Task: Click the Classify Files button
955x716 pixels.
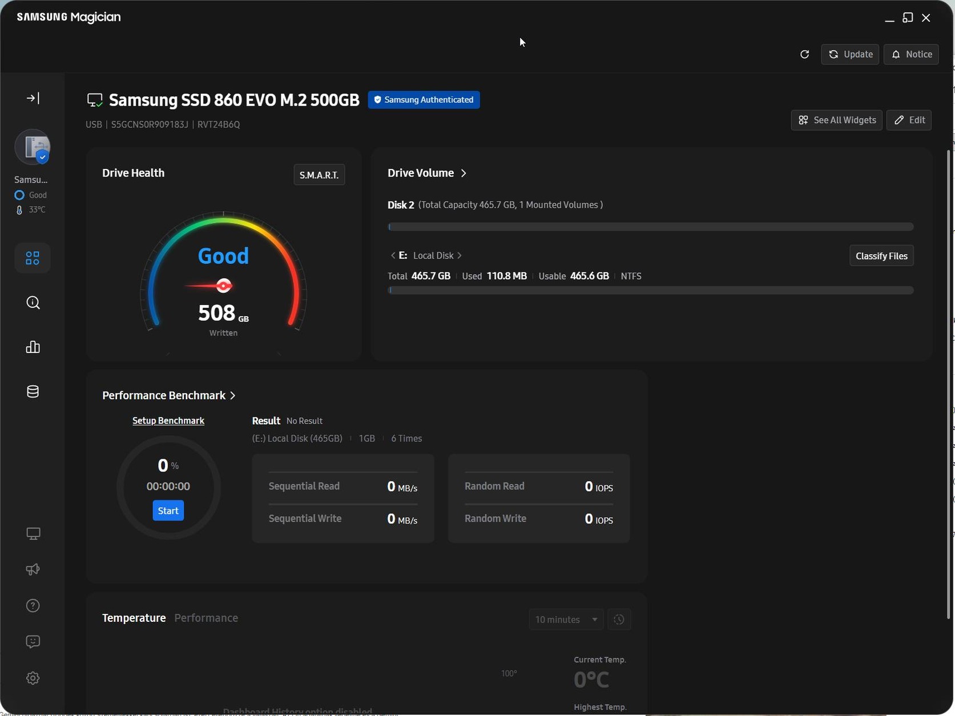Action: click(x=881, y=256)
